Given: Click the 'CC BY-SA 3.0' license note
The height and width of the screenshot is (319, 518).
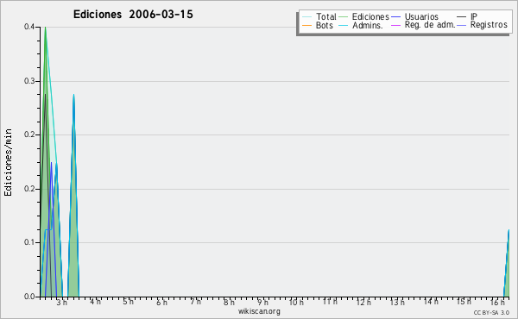Looking at the screenshot, I should pos(491,312).
